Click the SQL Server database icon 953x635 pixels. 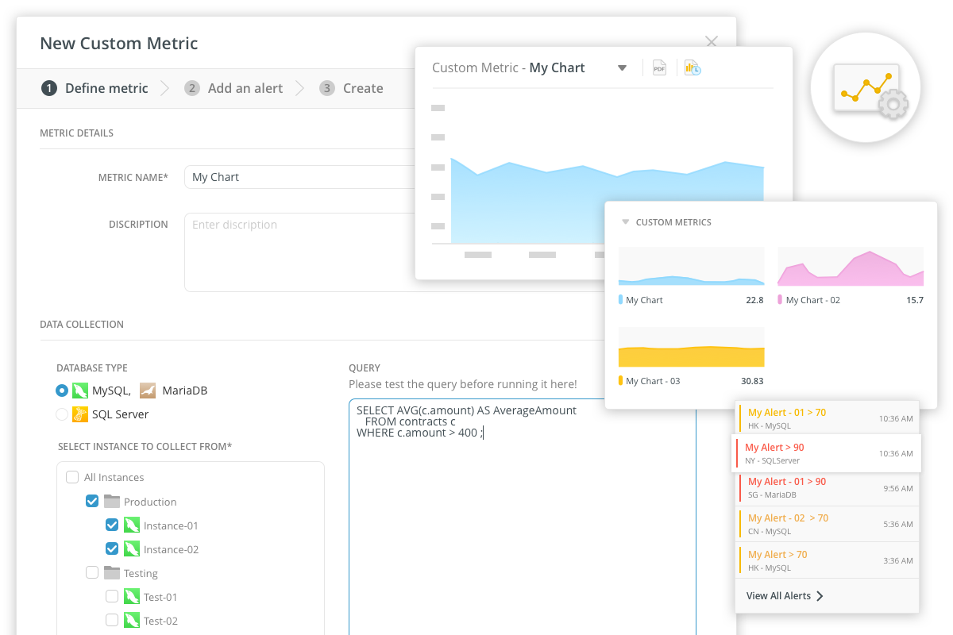(x=79, y=414)
